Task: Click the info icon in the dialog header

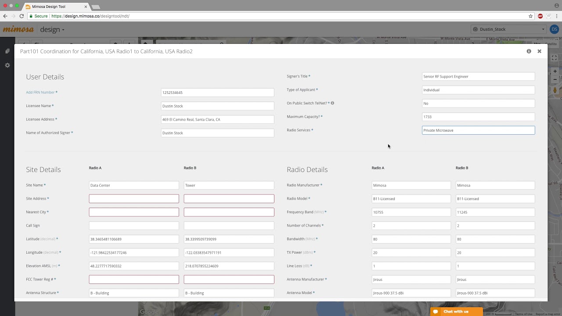Action: click(529, 51)
